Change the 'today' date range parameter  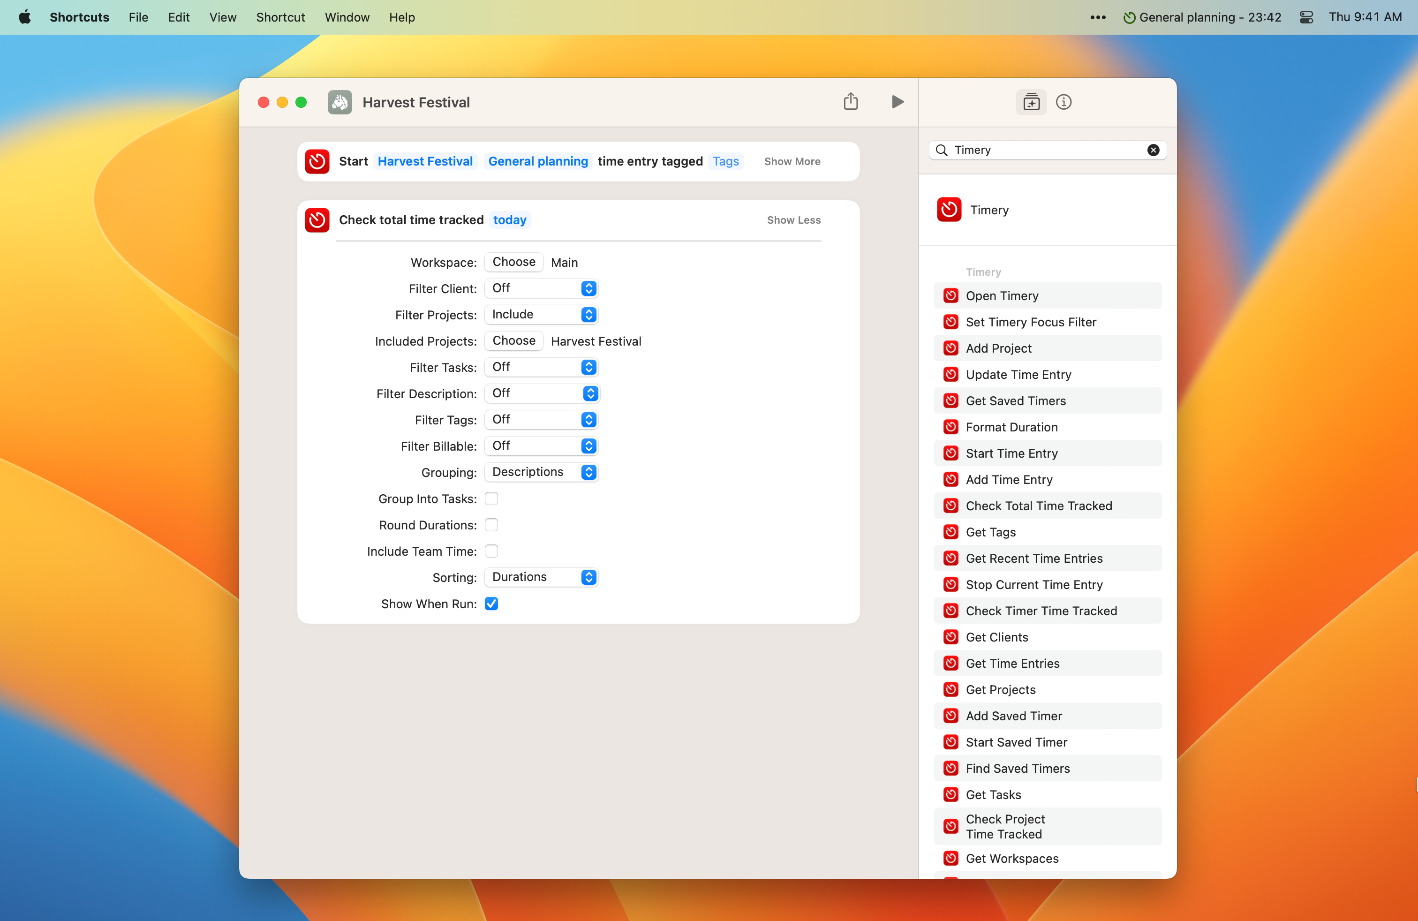tap(509, 220)
